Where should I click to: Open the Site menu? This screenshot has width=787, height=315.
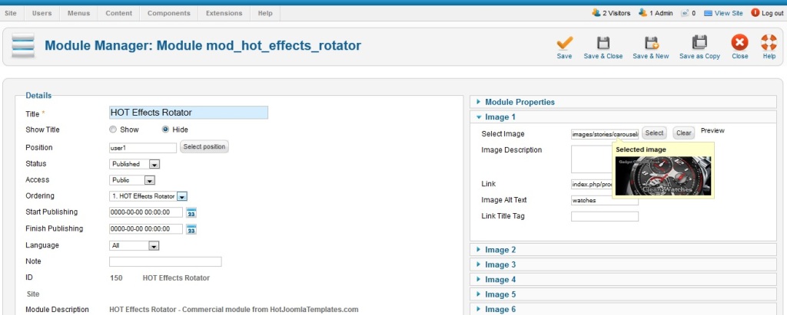point(11,14)
